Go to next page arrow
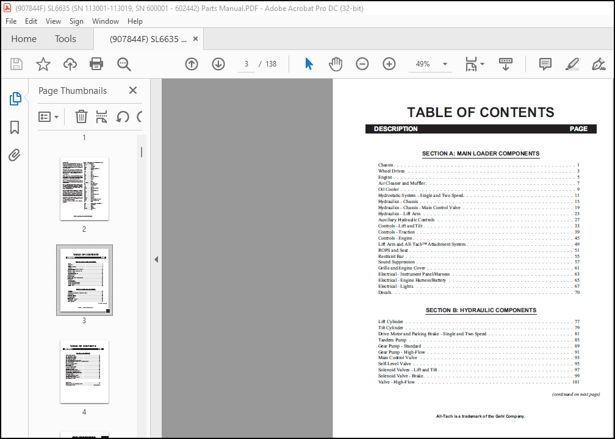Screen dimensions: 615x439 tap(218, 64)
